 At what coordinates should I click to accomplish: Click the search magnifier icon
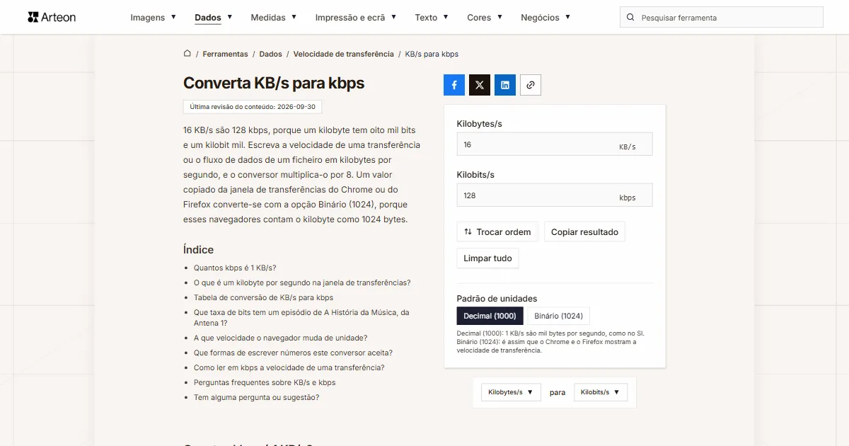630,18
